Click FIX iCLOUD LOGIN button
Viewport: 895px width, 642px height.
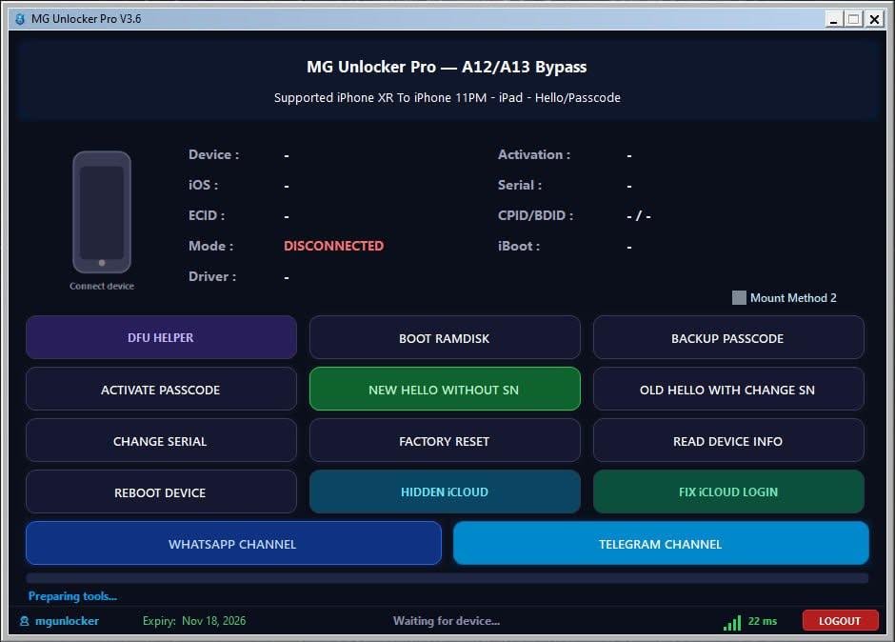pos(728,492)
